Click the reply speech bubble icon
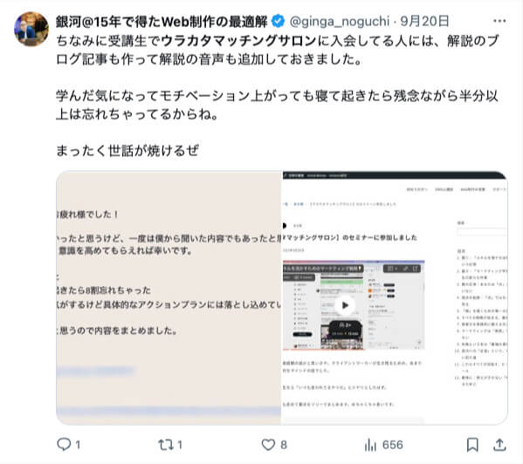 click(64, 444)
